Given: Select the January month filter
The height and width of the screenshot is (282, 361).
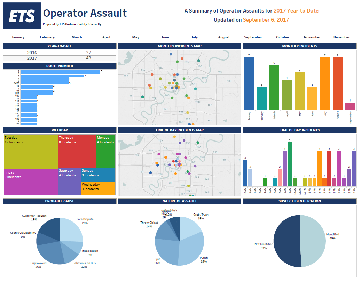Looking at the screenshot, I should (18, 37).
